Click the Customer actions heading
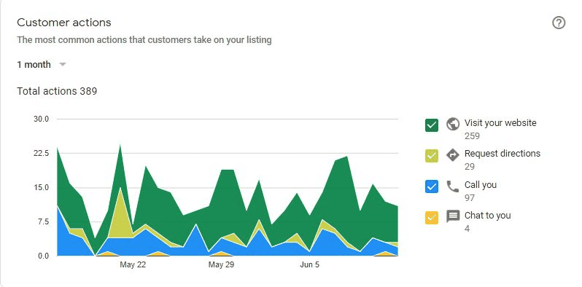This screenshot has height=287, width=582. 64,23
